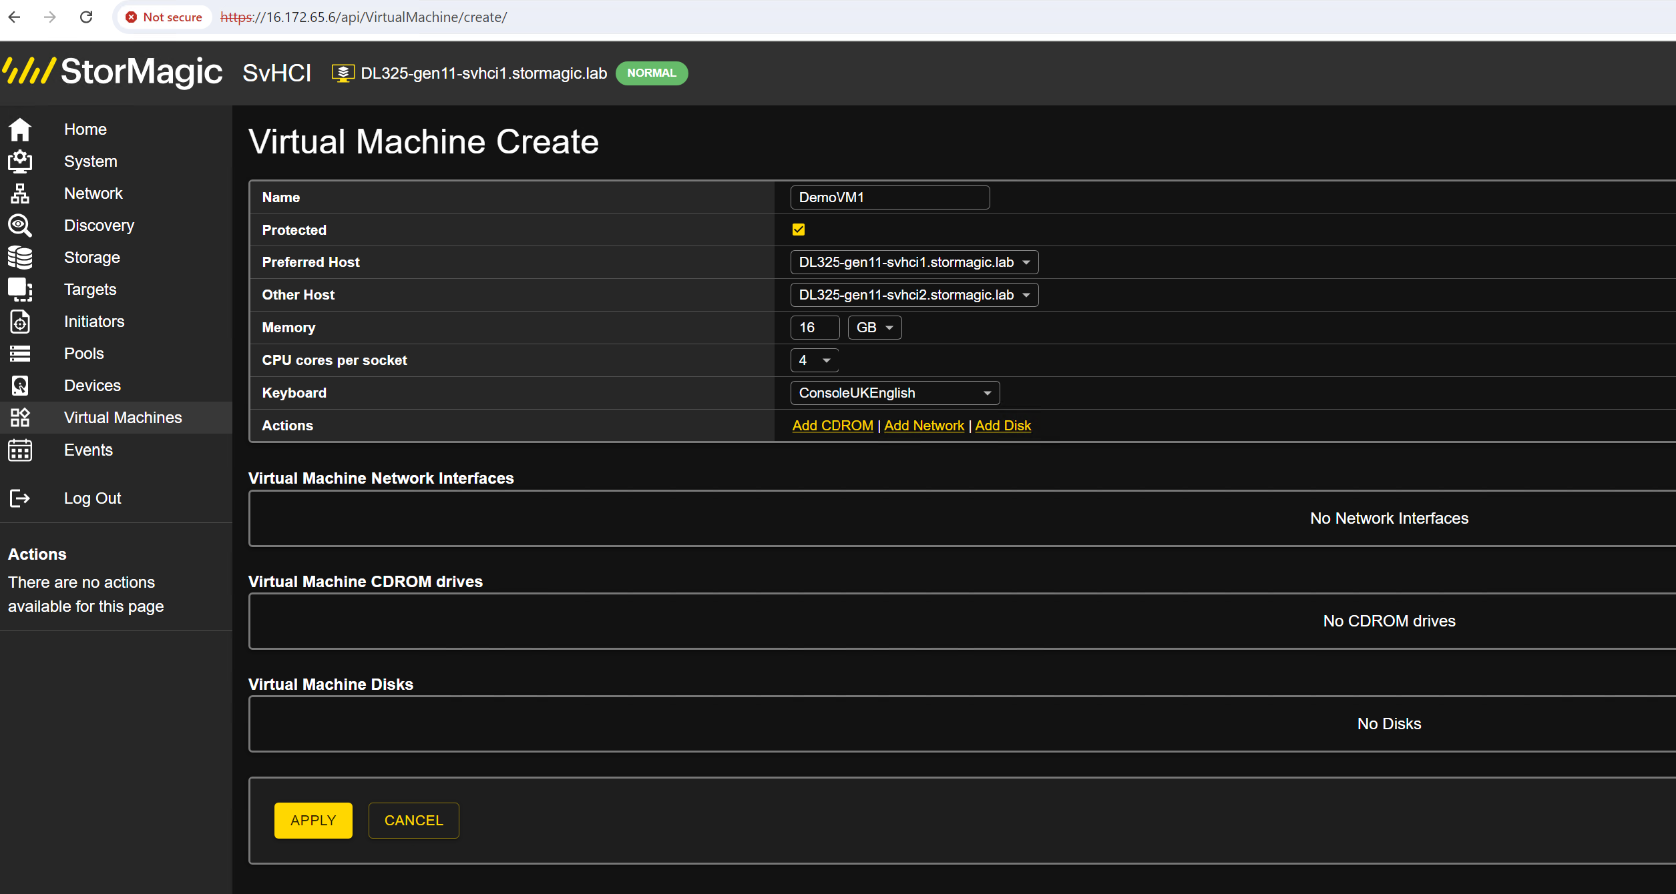Click the DL325-gen11-svhci1 hostname in header
The width and height of the screenshot is (1676, 894).
484,73
